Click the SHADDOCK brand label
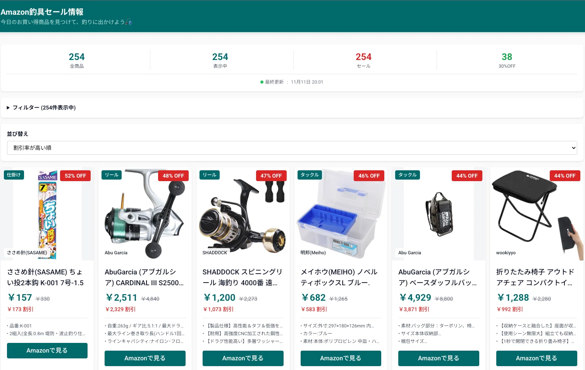 point(215,253)
